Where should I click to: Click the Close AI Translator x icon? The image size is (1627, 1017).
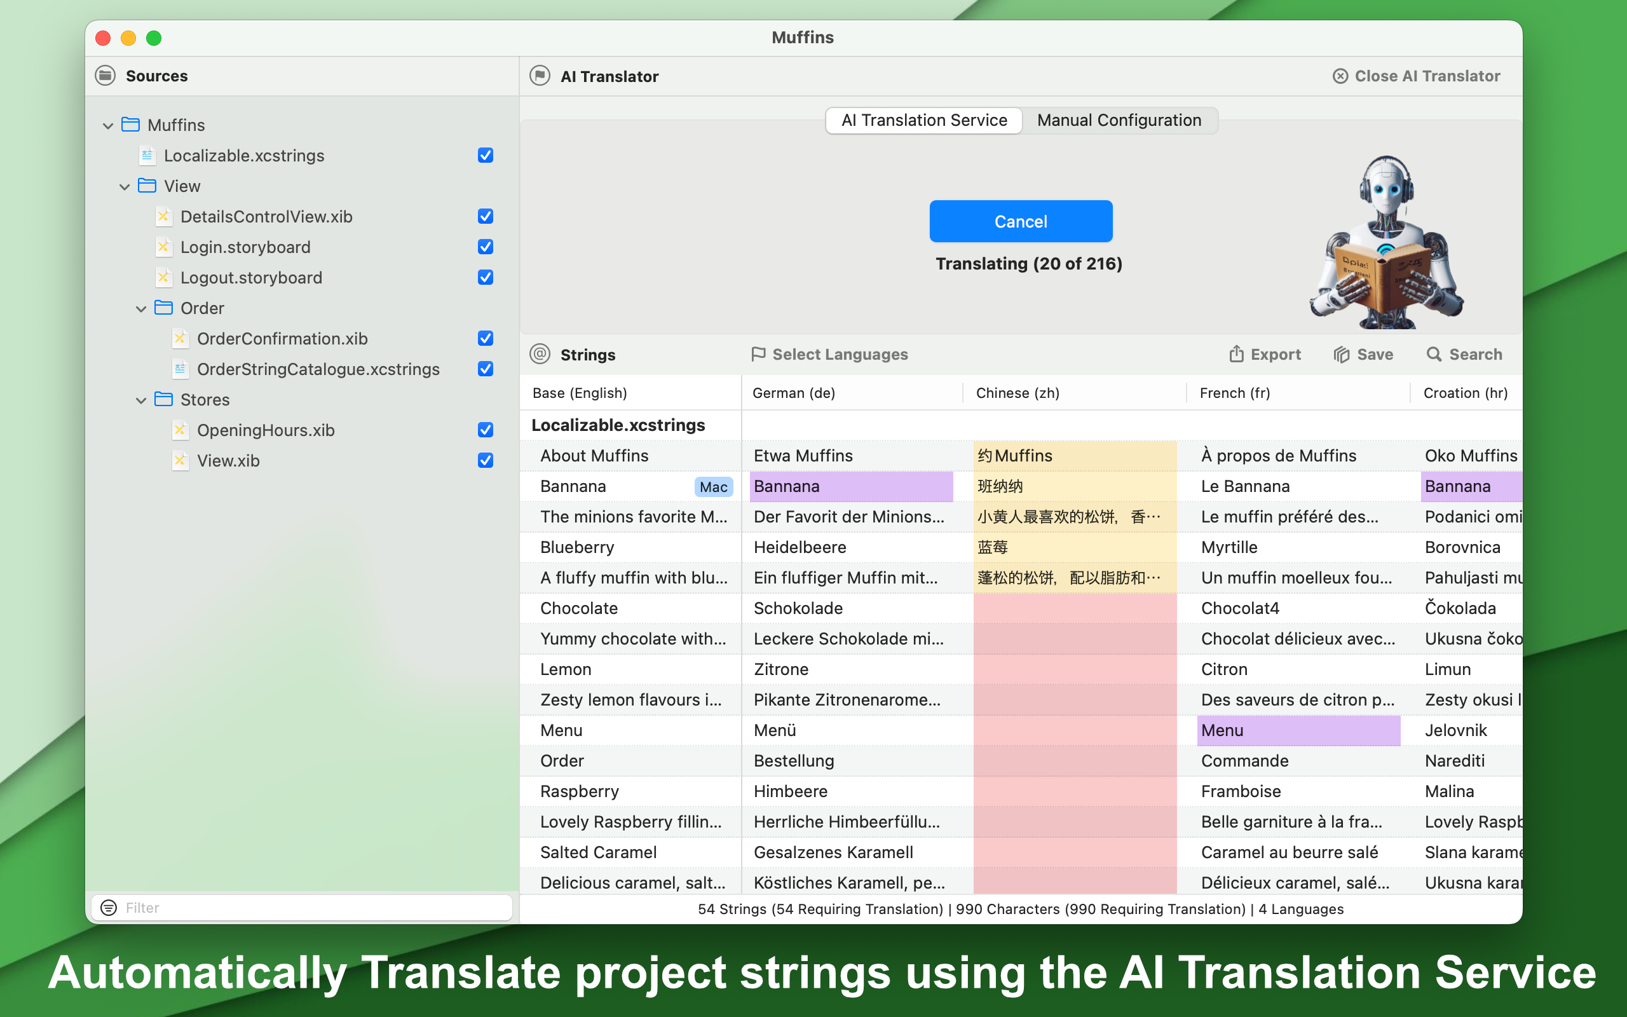tap(1340, 76)
